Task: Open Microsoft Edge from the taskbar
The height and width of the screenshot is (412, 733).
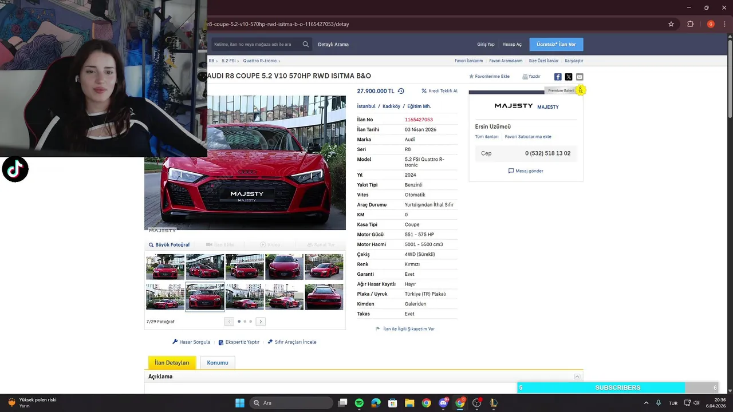Action: 376,403
